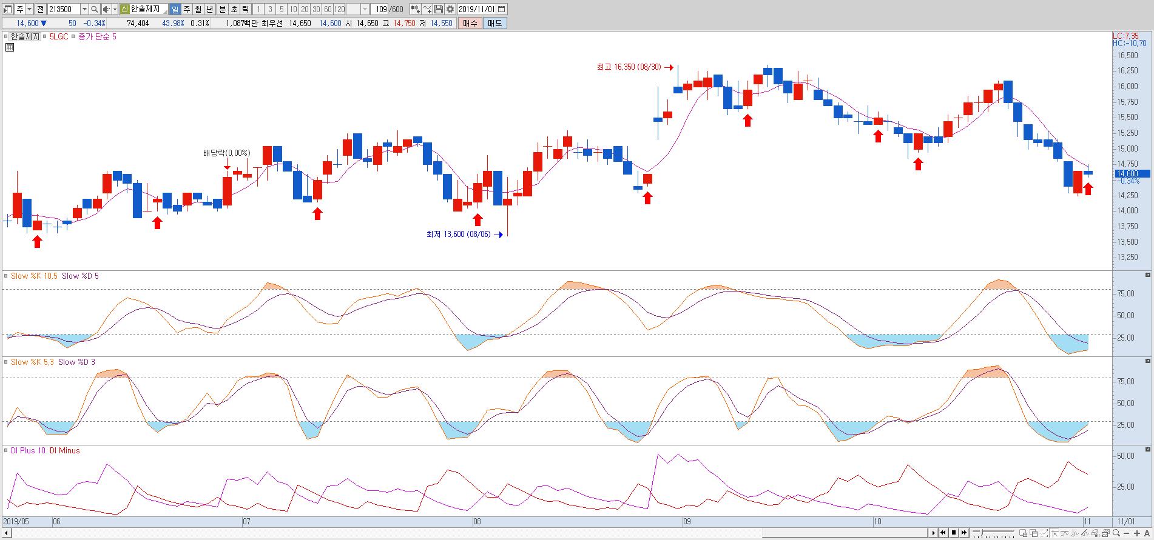Click the Slow %K 10,5 panel corner marker
Image resolution: width=1154 pixels, height=540 pixels.
(x=1148, y=275)
